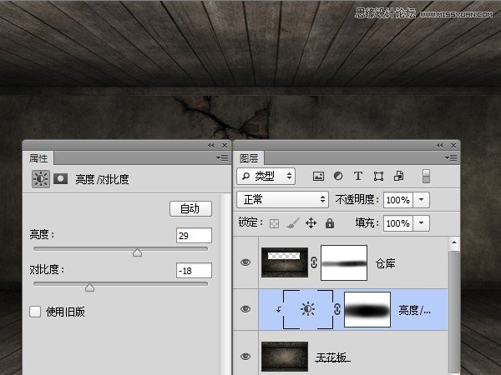Switch to the 属性 tab
The width and height of the screenshot is (501, 375).
pos(38,158)
